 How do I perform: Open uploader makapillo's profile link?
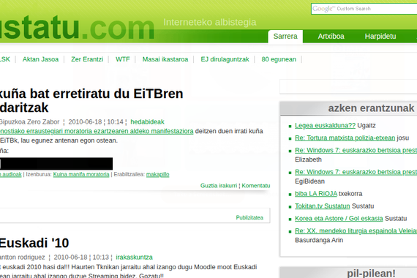click(x=158, y=174)
